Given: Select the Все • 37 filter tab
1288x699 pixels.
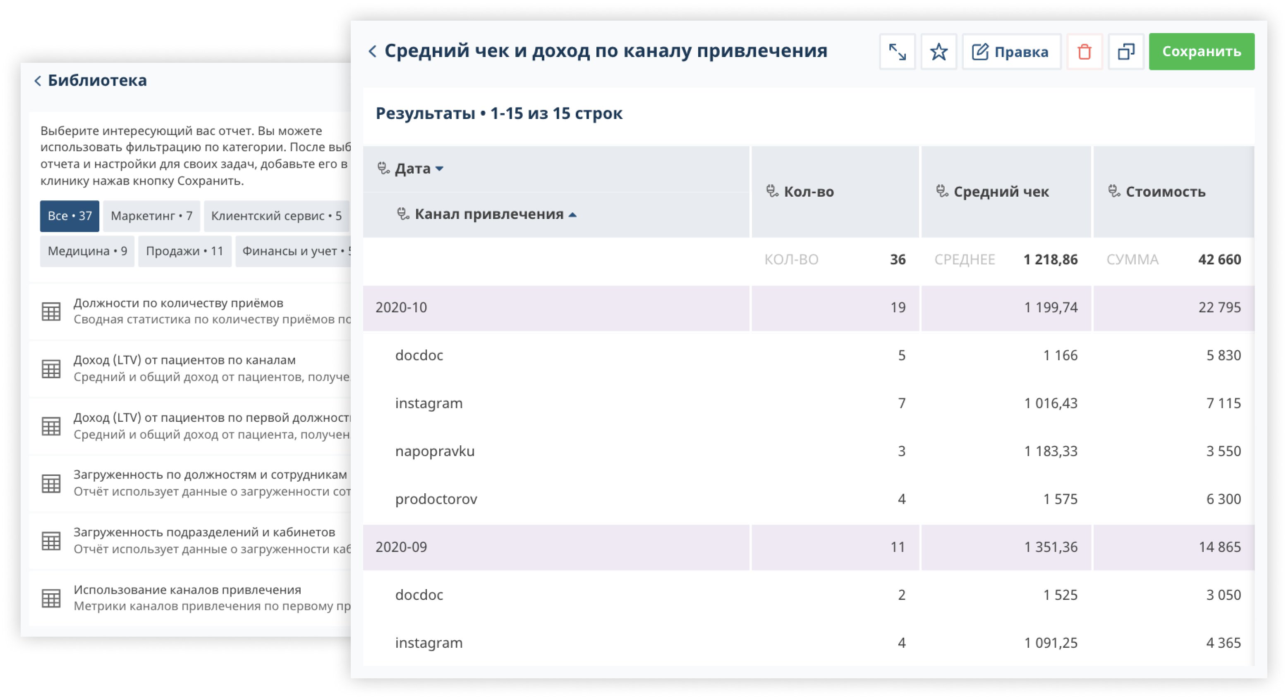Looking at the screenshot, I should coord(69,215).
